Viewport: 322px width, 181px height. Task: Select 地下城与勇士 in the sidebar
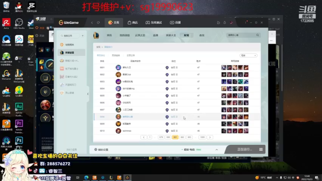point(72,69)
